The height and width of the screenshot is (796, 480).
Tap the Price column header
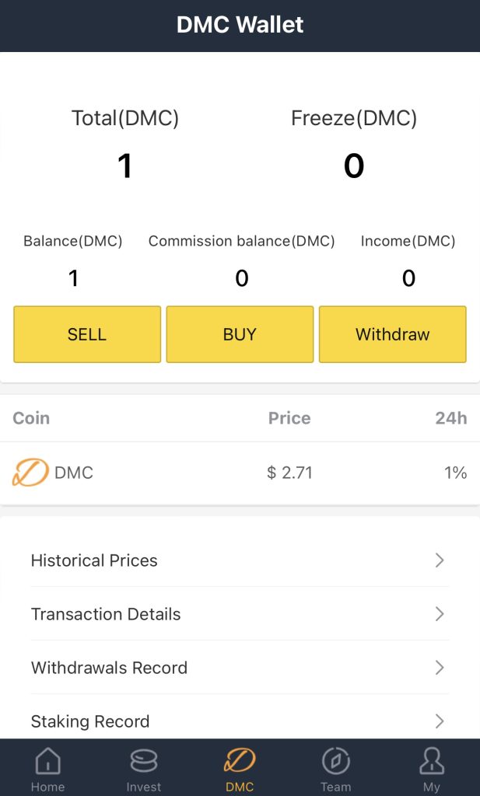(289, 418)
